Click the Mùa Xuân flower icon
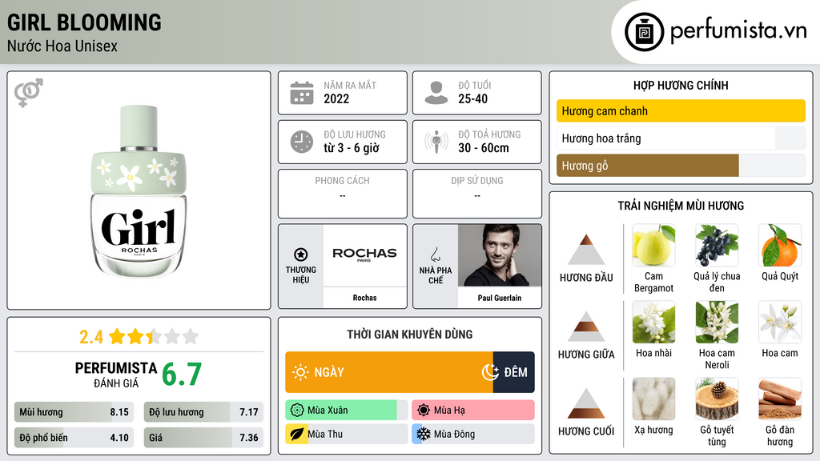The width and height of the screenshot is (820, 461). point(297,411)
